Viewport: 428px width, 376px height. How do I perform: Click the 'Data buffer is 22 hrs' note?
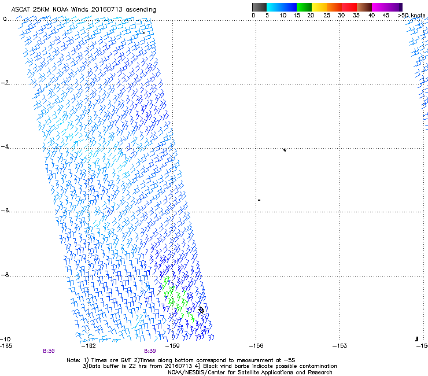click(x=209, y=366)
